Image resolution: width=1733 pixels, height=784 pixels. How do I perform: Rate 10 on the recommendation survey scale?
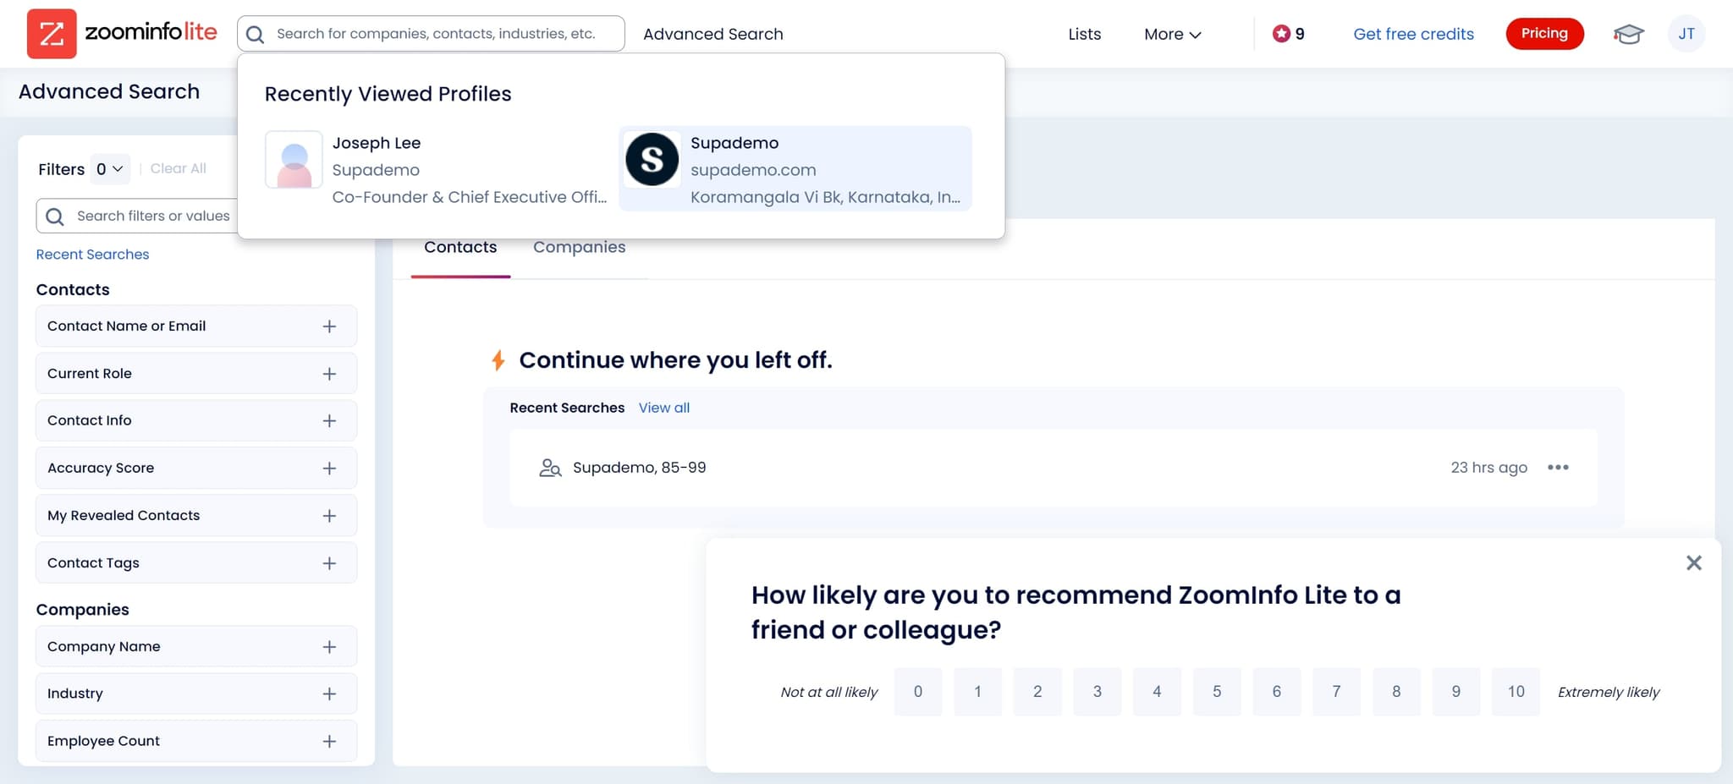1515,691
